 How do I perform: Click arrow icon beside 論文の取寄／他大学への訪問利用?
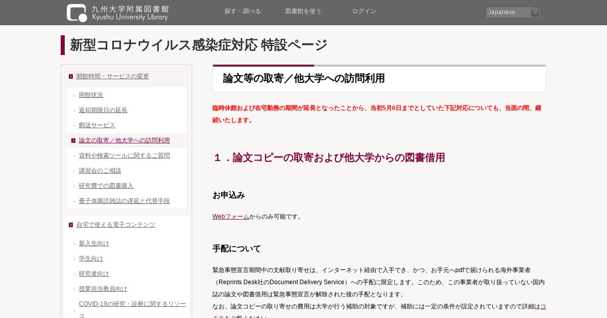pos(73,141)
